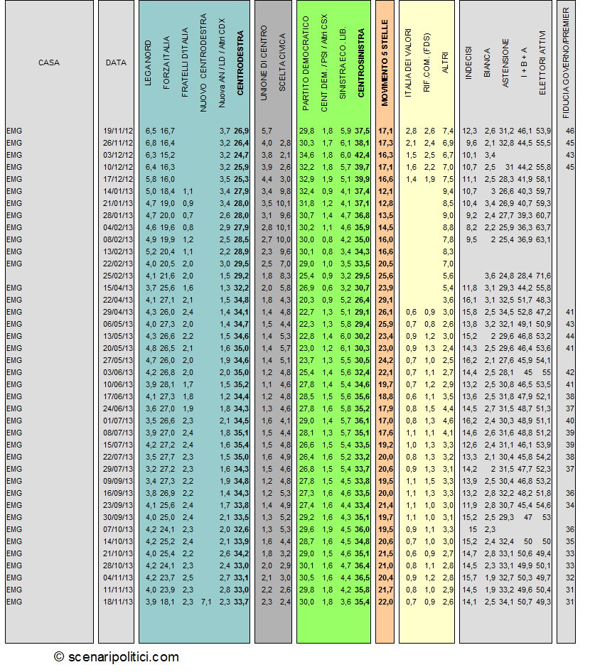Select the date cell 25/02/13
The height and width of the screenshot is (672, 590).
point(118,276)
